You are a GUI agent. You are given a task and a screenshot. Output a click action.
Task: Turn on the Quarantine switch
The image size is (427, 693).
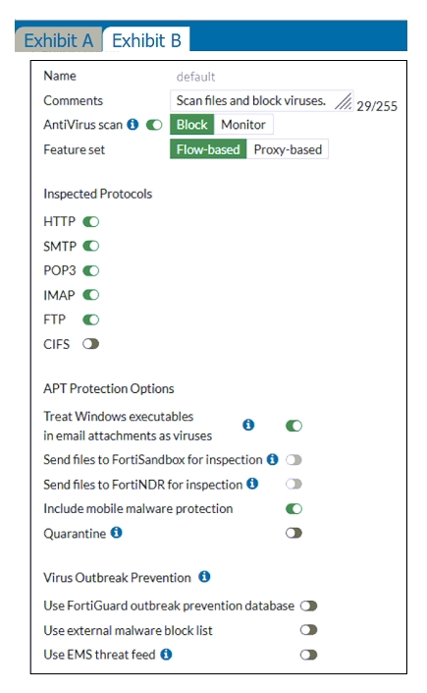point(294,533)
